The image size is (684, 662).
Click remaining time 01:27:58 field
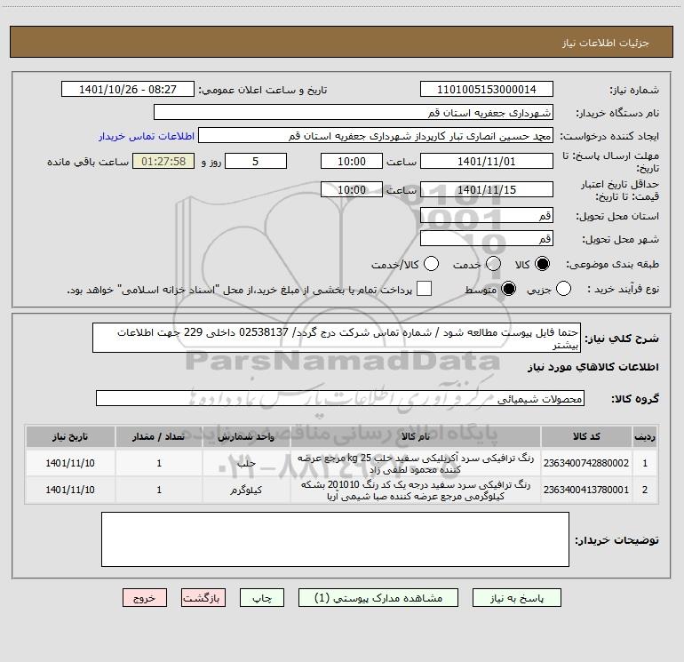pyautogui.click(x=163, y=161)
